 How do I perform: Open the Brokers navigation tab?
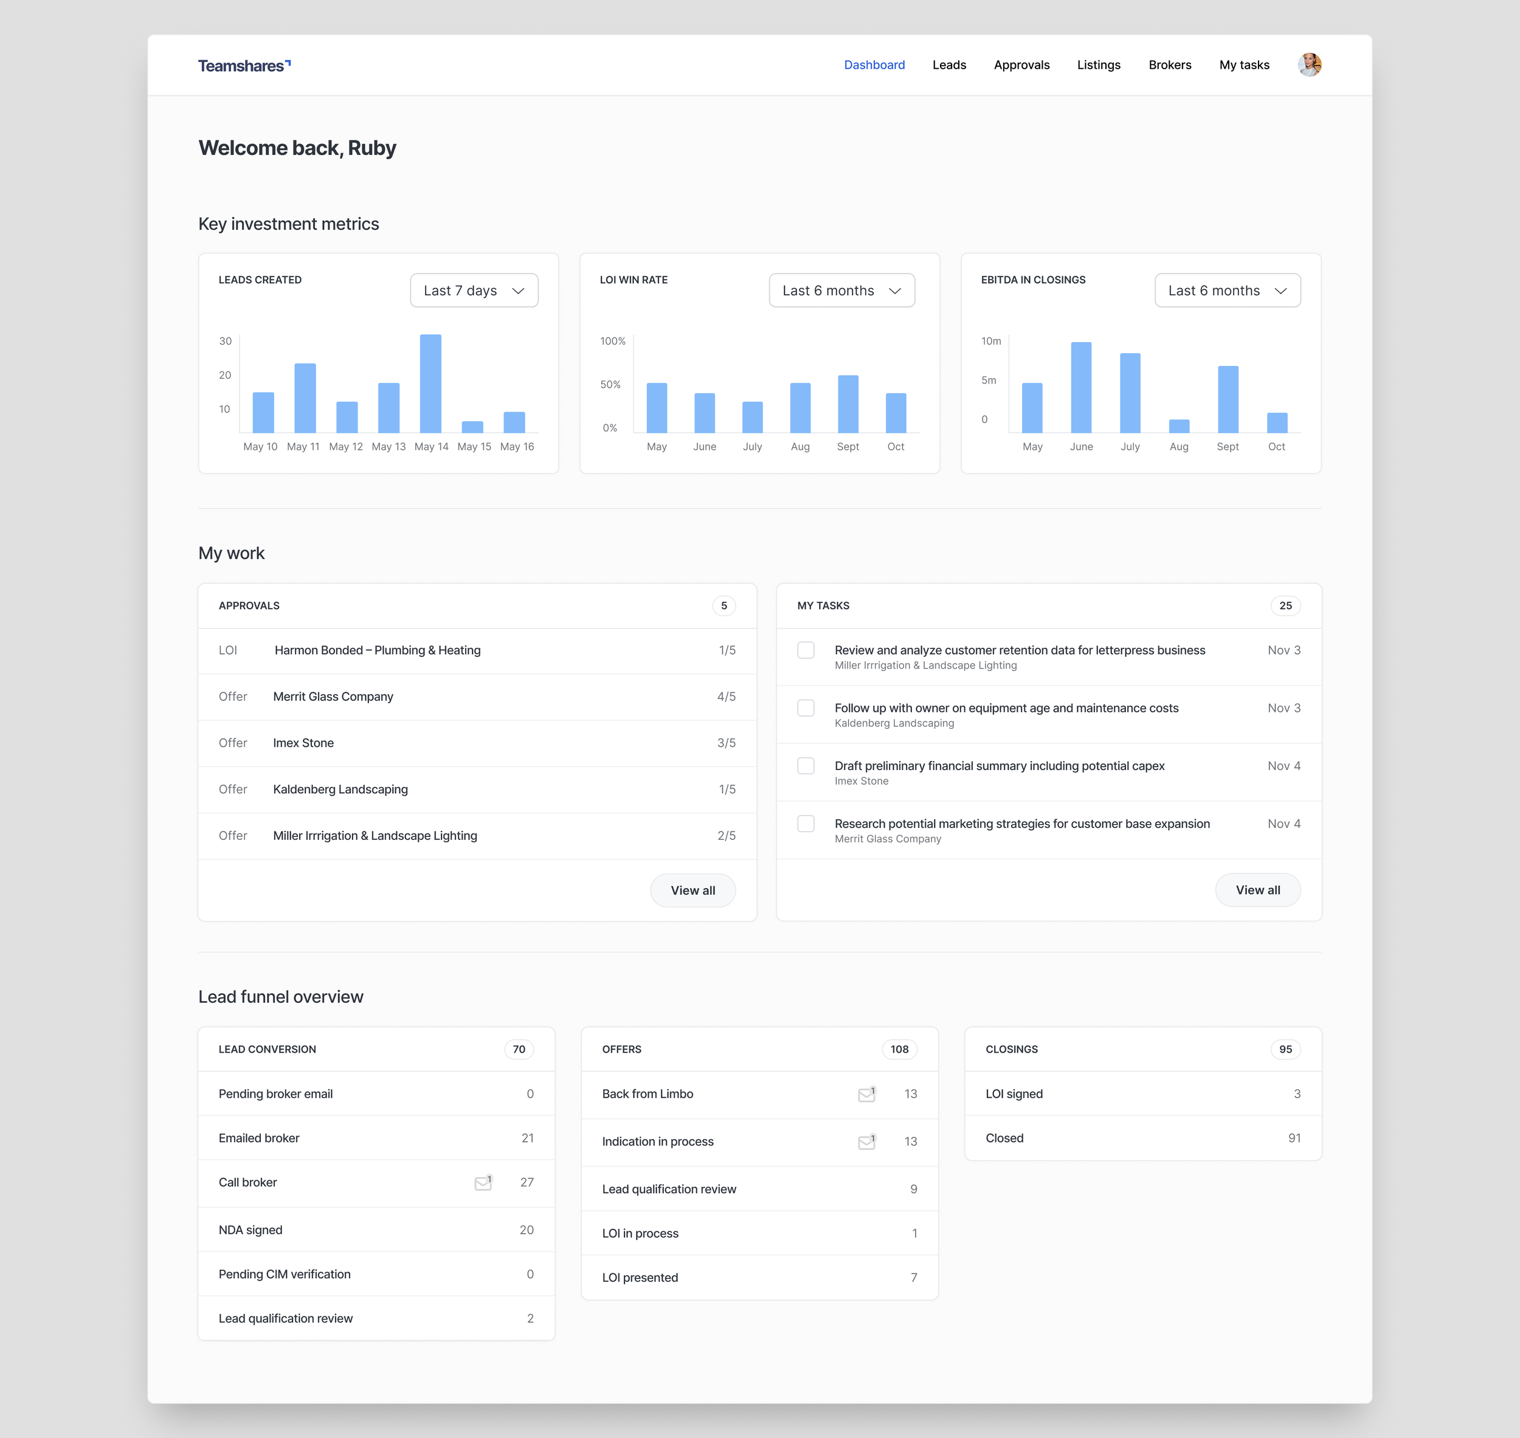coord(1170,65)
